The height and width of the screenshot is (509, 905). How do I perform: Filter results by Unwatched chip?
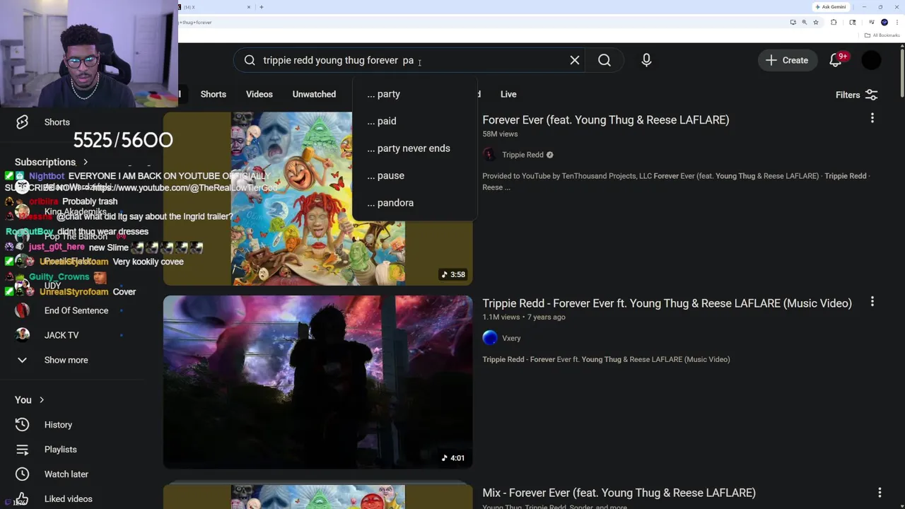point(314,94)
